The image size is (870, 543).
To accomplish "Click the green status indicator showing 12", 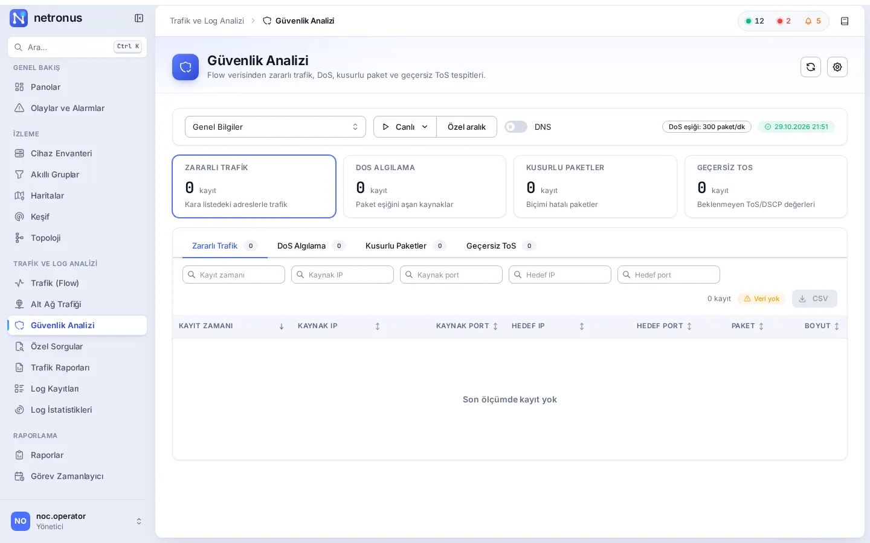I will click(x=755, y=21).
